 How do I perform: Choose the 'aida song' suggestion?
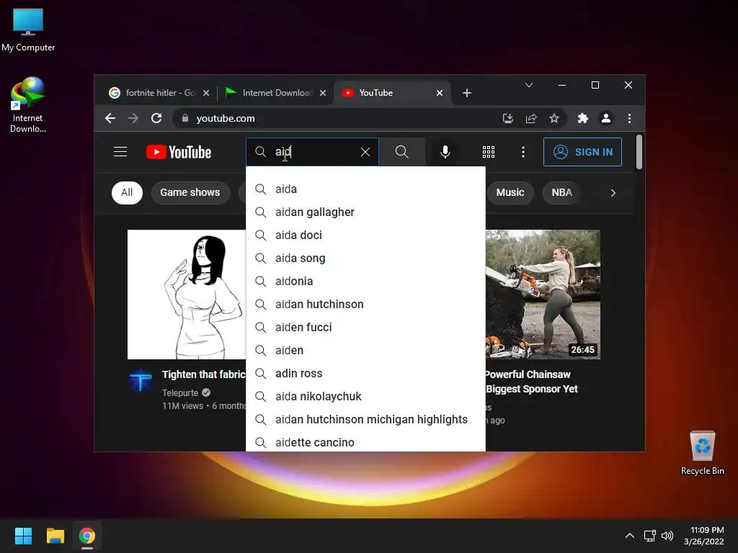[x=365, y=258]
